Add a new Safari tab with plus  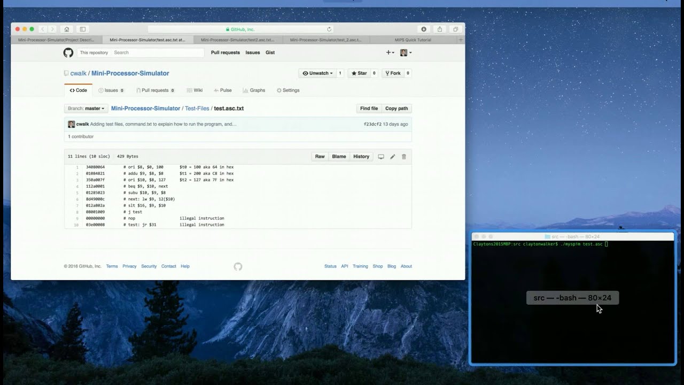(x=461, y=40)
